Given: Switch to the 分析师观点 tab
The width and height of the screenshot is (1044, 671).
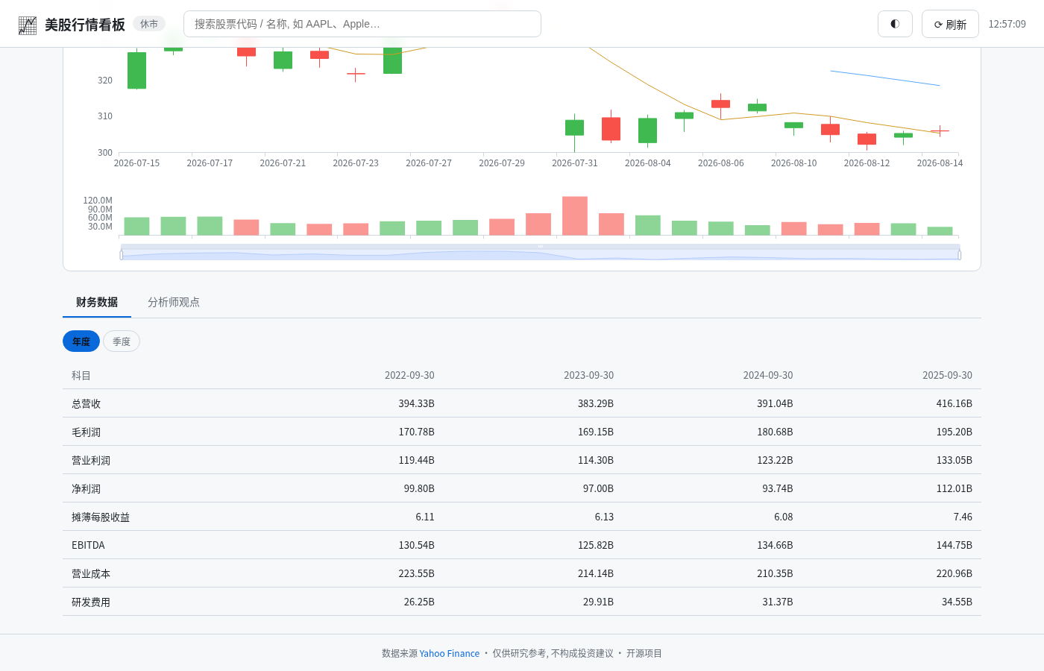Looking at the screenshot, I should (x=174, y=302).
